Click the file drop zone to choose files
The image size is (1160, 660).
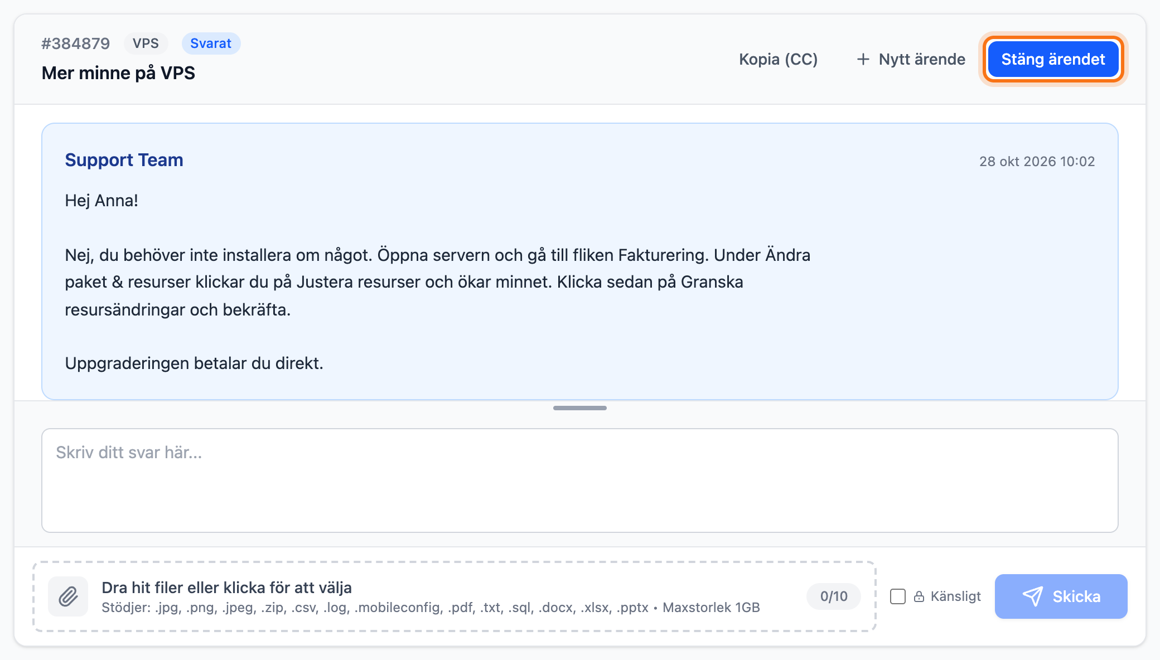pos(455,596)
